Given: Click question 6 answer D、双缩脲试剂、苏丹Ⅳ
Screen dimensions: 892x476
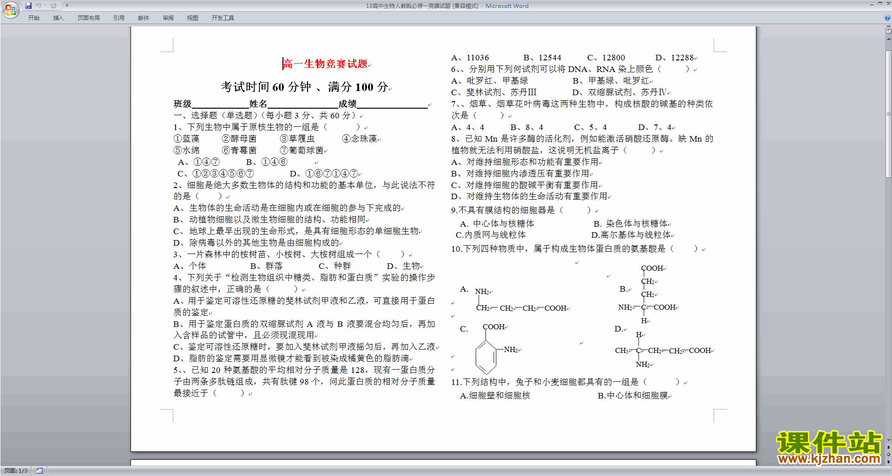Looking at the screenshot, I should click(619, 92).
